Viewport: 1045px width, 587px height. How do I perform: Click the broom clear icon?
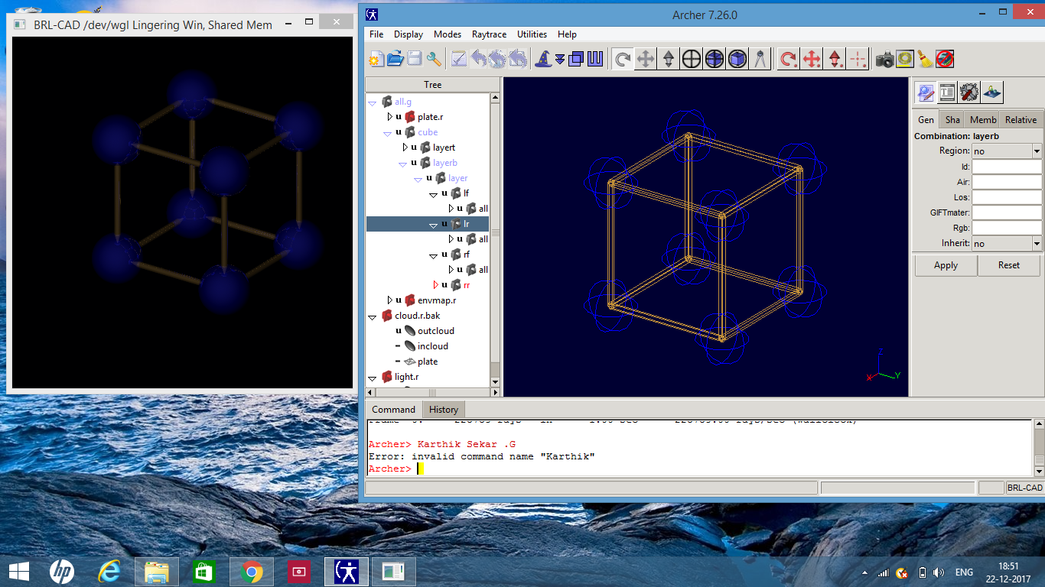coord(925,59)
